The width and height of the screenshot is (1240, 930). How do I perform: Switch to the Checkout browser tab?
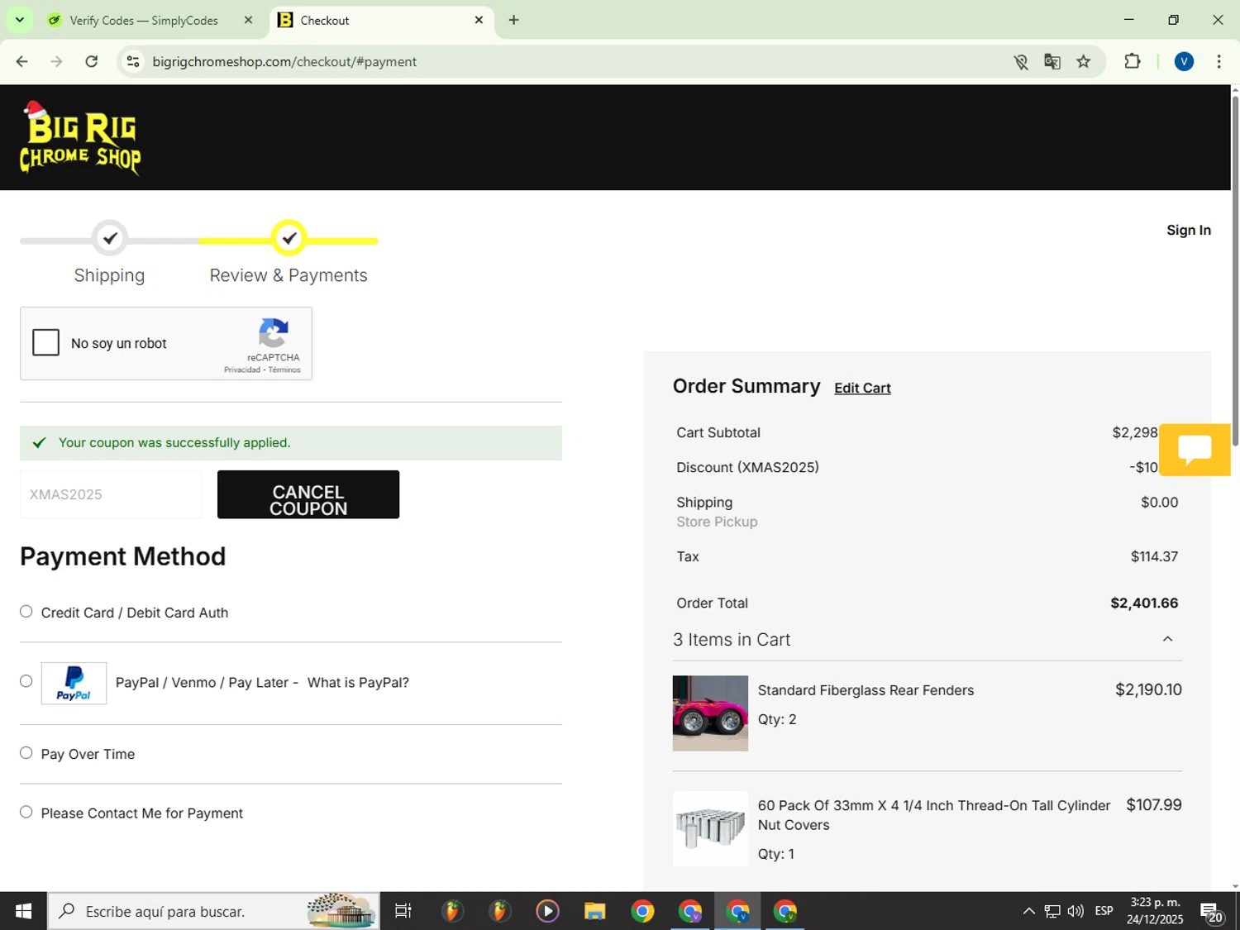click(382, 20)
